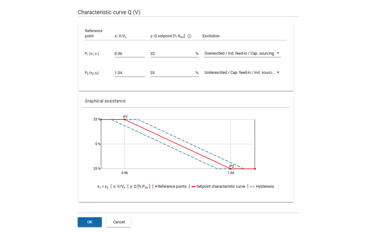The image size is (372, 232).
Task: Click the P1 x V/Vn field showing 0.96
Action: pyautogui.click(x=129, y=54)
